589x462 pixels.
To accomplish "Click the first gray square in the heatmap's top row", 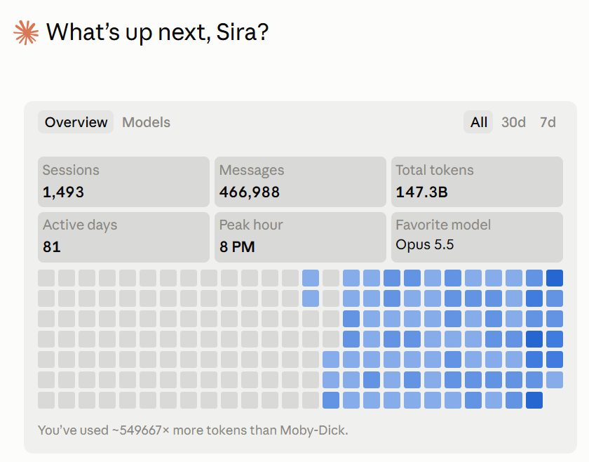I will 46,278.
